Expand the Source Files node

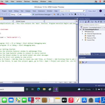point(83,40)
